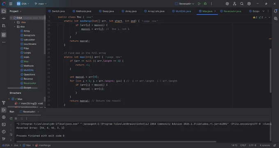Run ReverseArr with the green play button

coord(199,4)
